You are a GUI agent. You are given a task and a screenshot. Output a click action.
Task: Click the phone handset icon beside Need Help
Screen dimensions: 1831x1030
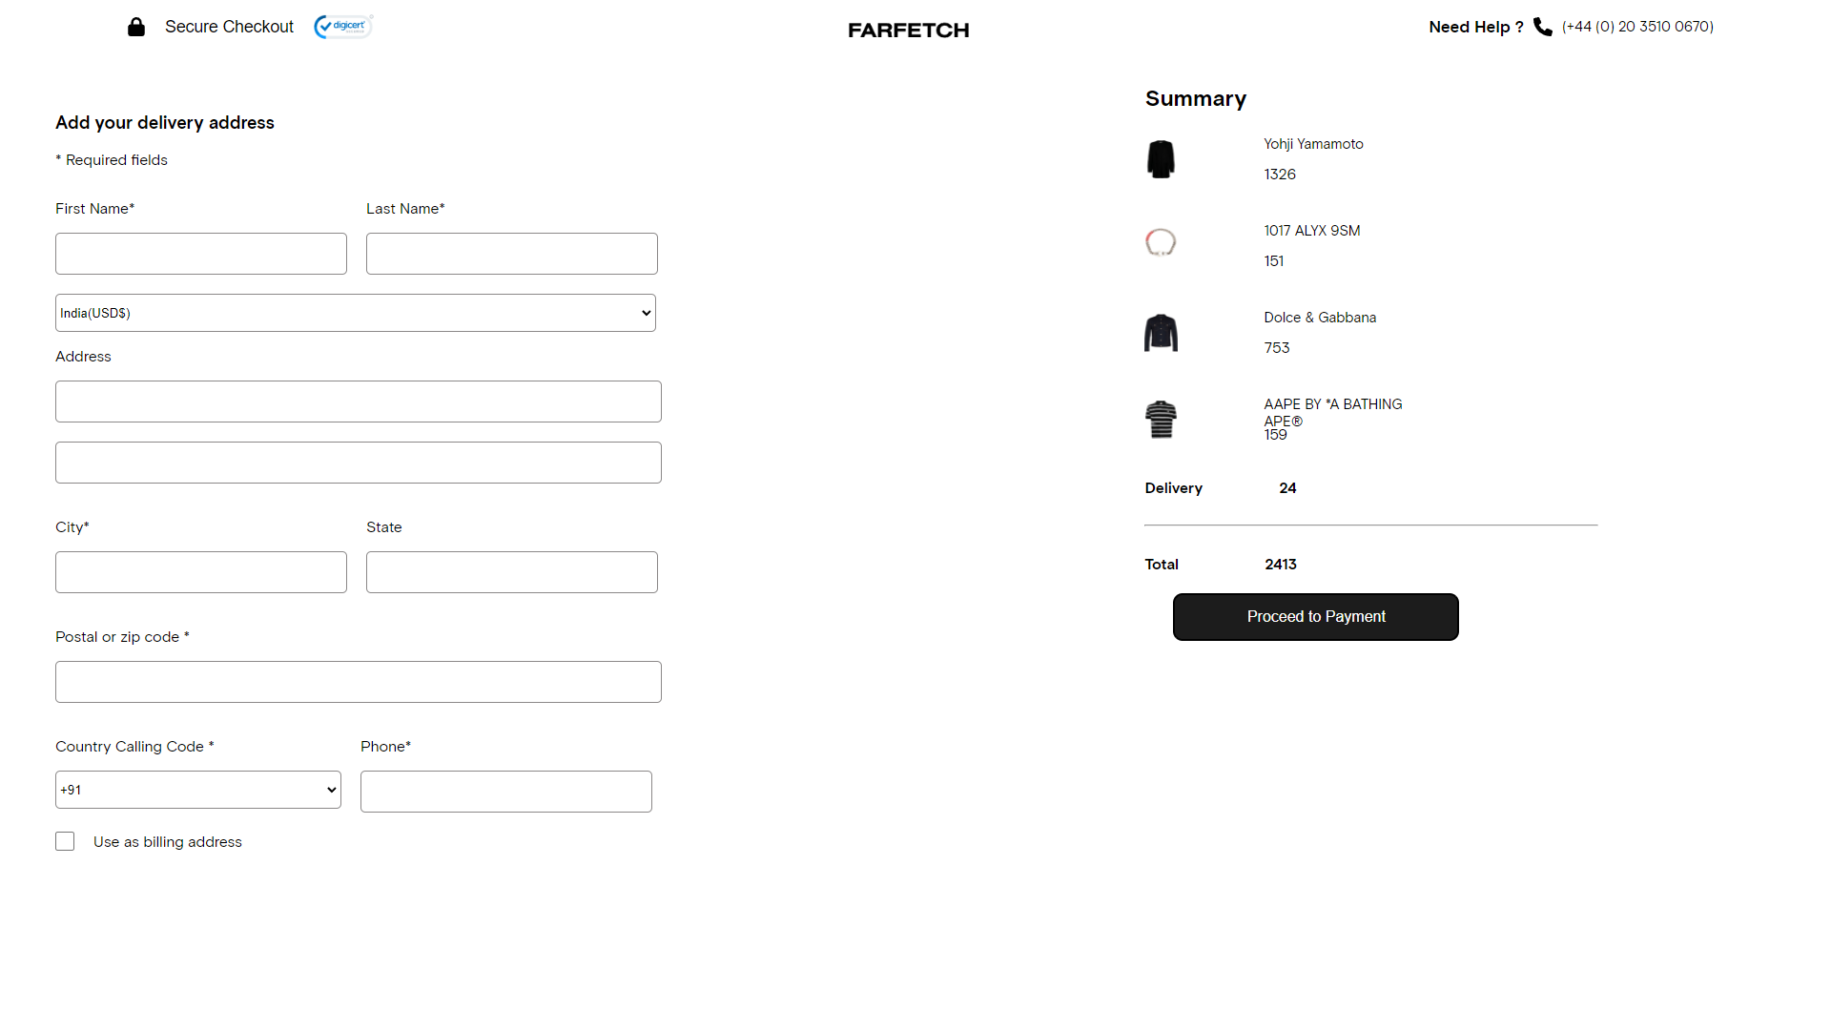[1542, 27]
